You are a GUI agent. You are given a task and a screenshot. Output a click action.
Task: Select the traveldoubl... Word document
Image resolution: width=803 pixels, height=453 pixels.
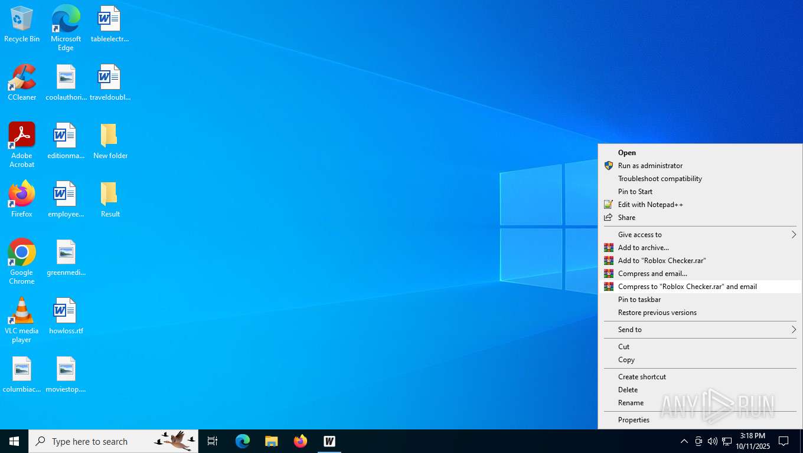110,83
